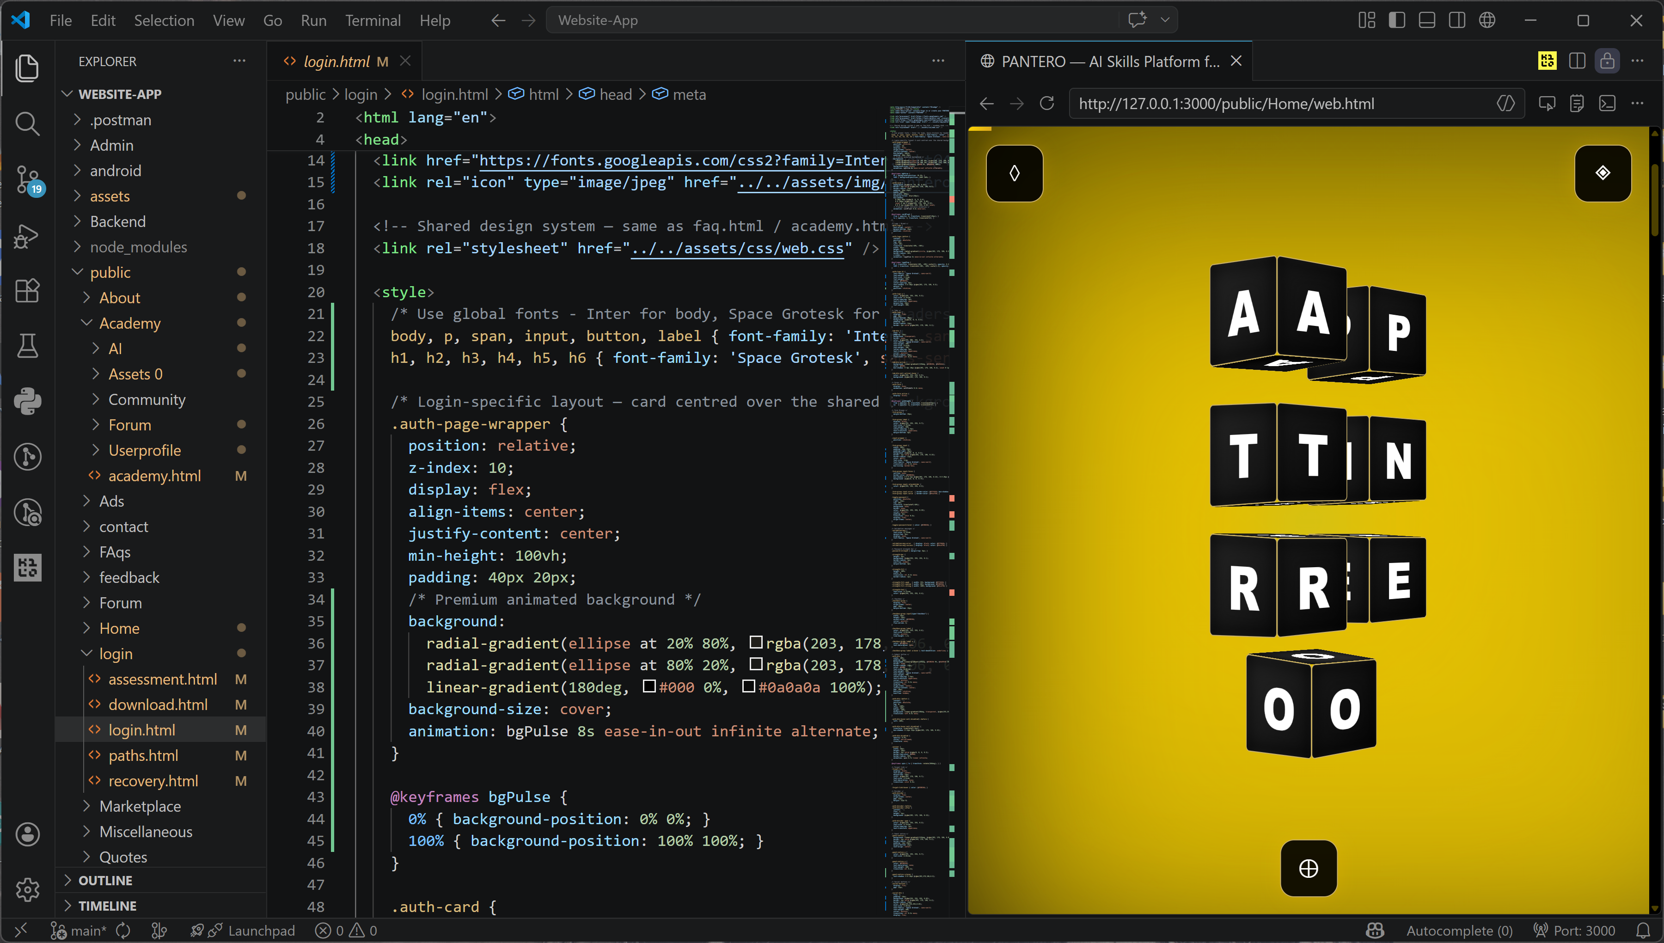The height and width of the screenshot is (943, 1664).
Task: Open the Python extension panel
Action: click(x=27, y=401)
